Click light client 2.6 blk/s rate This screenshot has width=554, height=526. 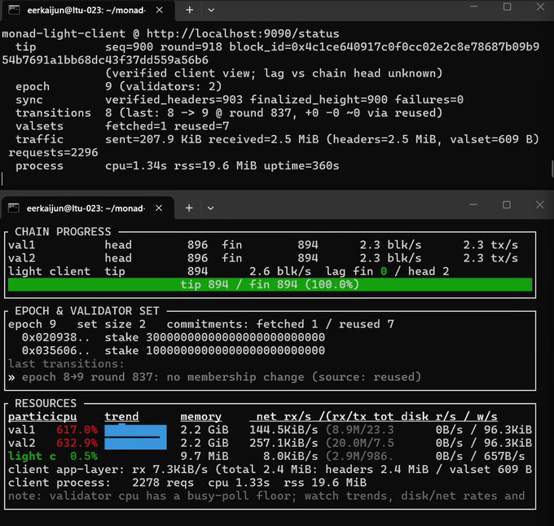[280, 271]
